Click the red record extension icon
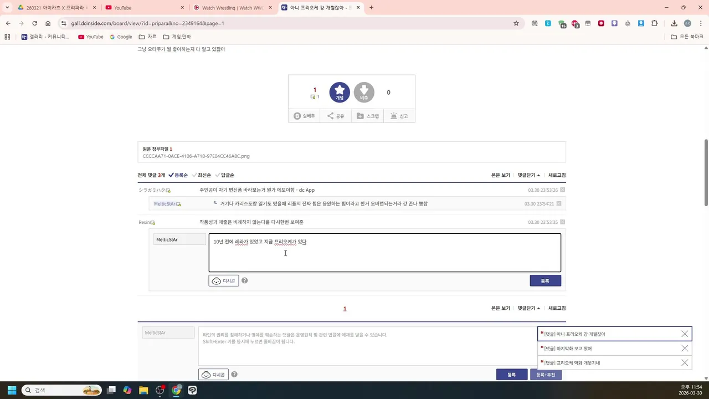Viewport: 709px width, 399px height. pyautogui.click(x=601, y=23)
